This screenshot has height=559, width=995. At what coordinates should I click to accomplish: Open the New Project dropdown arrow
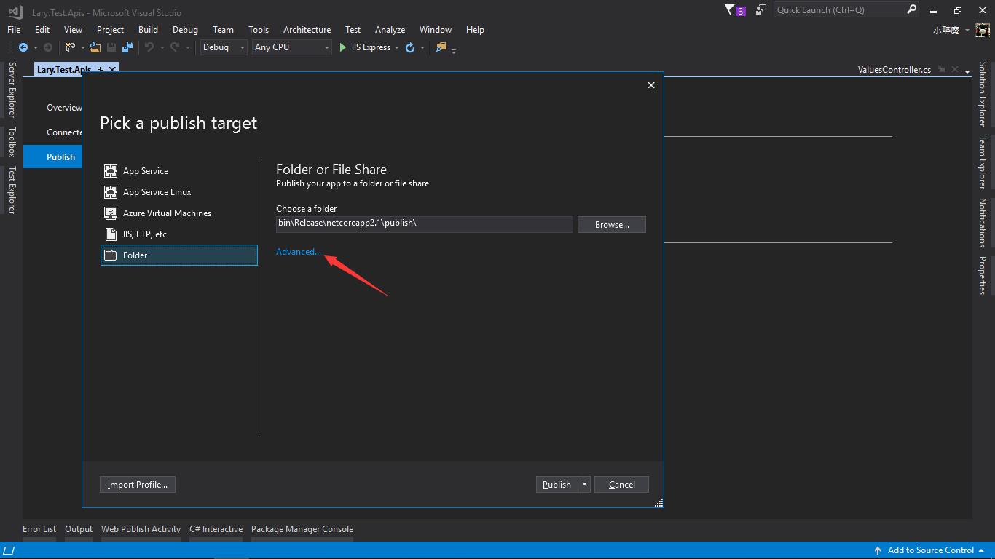(x=82, y=48)
